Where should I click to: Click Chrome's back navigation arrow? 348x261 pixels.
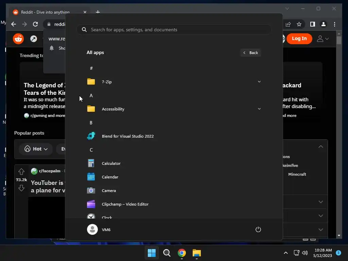pos(14,24)
